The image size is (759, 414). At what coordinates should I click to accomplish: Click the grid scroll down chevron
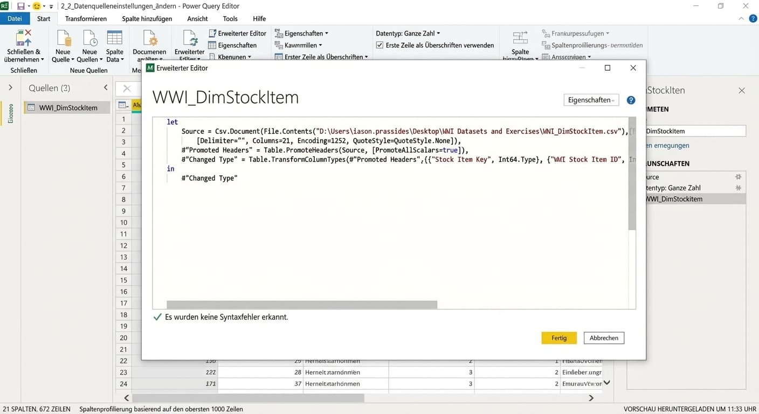pos(607,383)
